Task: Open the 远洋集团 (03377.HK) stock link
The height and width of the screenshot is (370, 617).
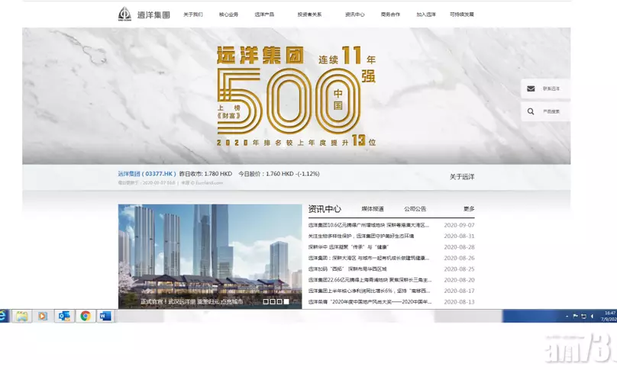Action: point(147,174)
